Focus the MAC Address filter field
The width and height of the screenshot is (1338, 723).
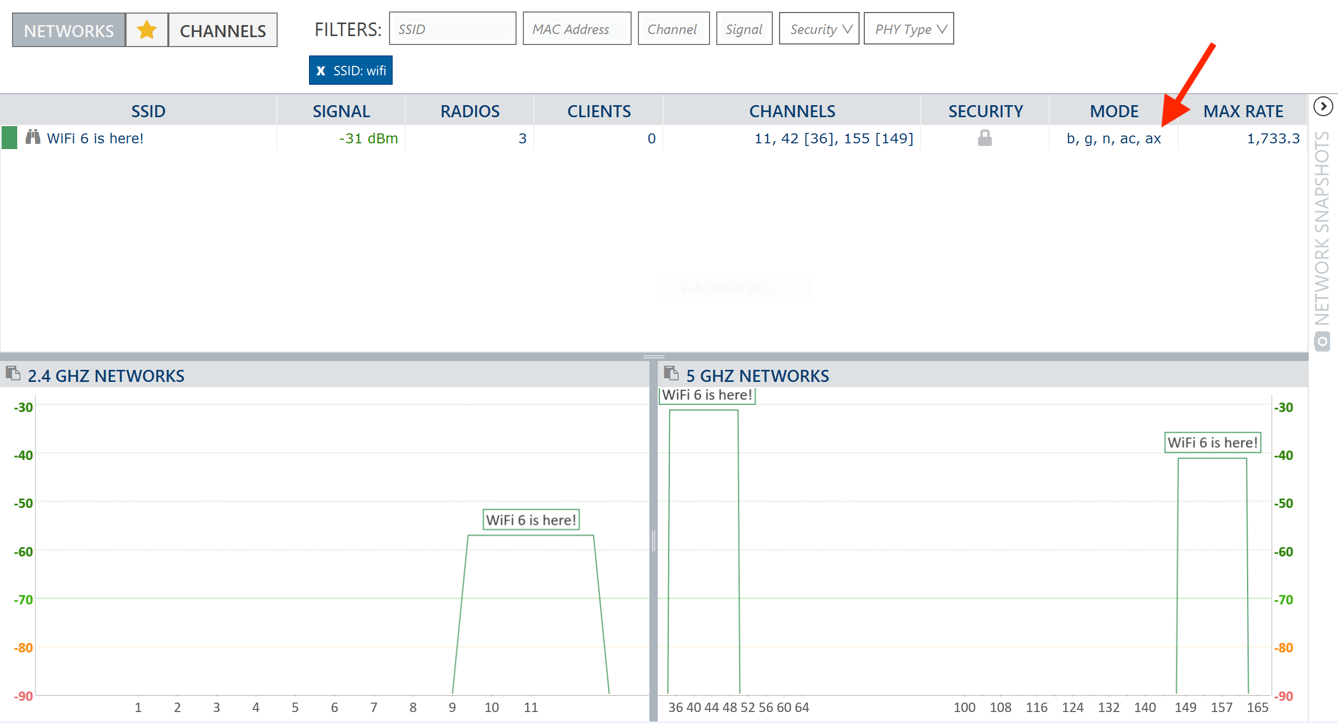[x=577, y=29]
